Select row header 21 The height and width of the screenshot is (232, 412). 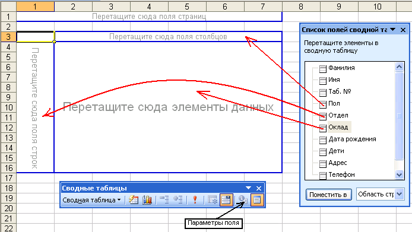(8, 218)
